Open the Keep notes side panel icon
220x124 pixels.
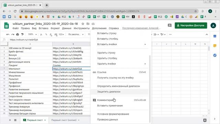click(214, 46)
